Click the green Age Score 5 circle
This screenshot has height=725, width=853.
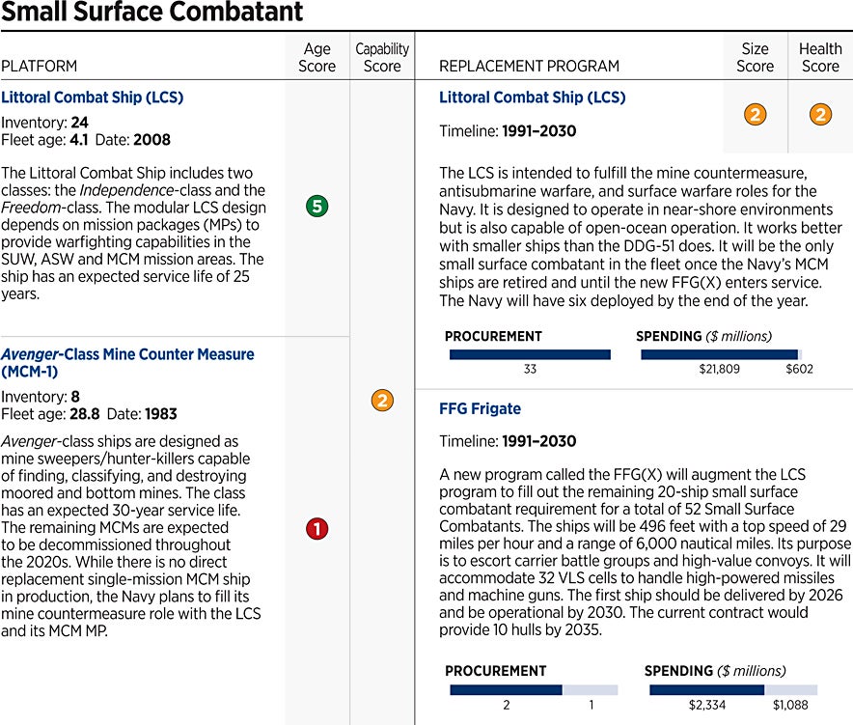317,206
